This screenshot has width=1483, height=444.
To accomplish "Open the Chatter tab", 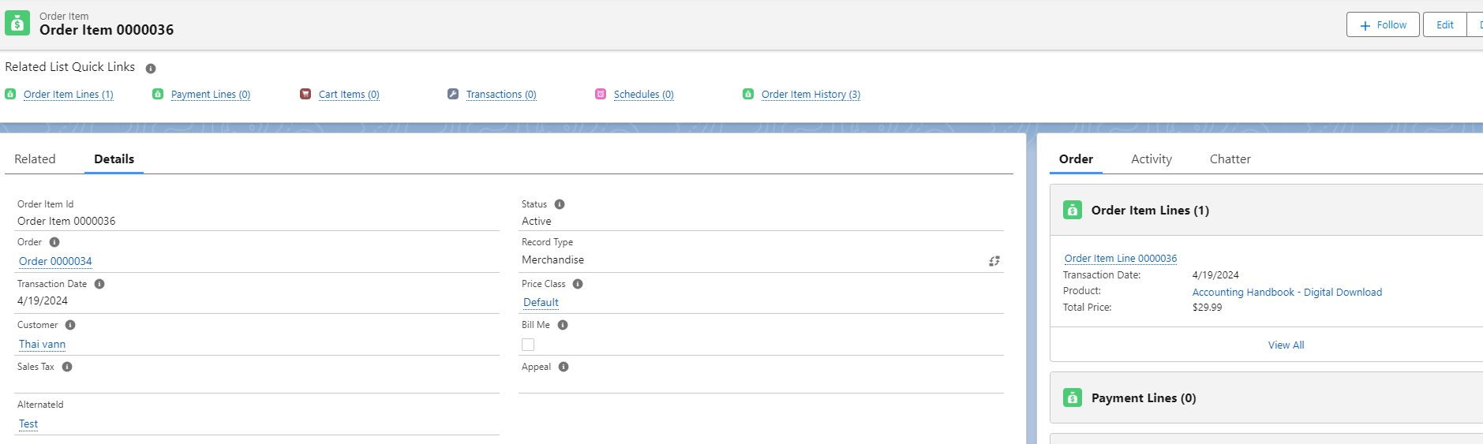I will [1230, 159].
